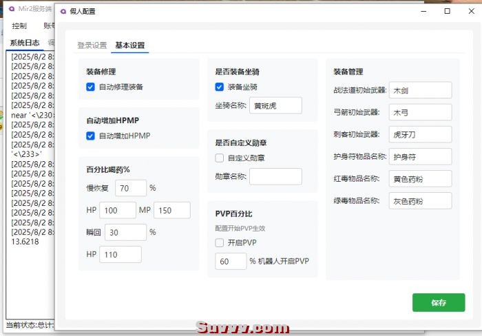Open the 系统日志 tab in Mir2 window
482x336 pixels.
tap(25, 43)
